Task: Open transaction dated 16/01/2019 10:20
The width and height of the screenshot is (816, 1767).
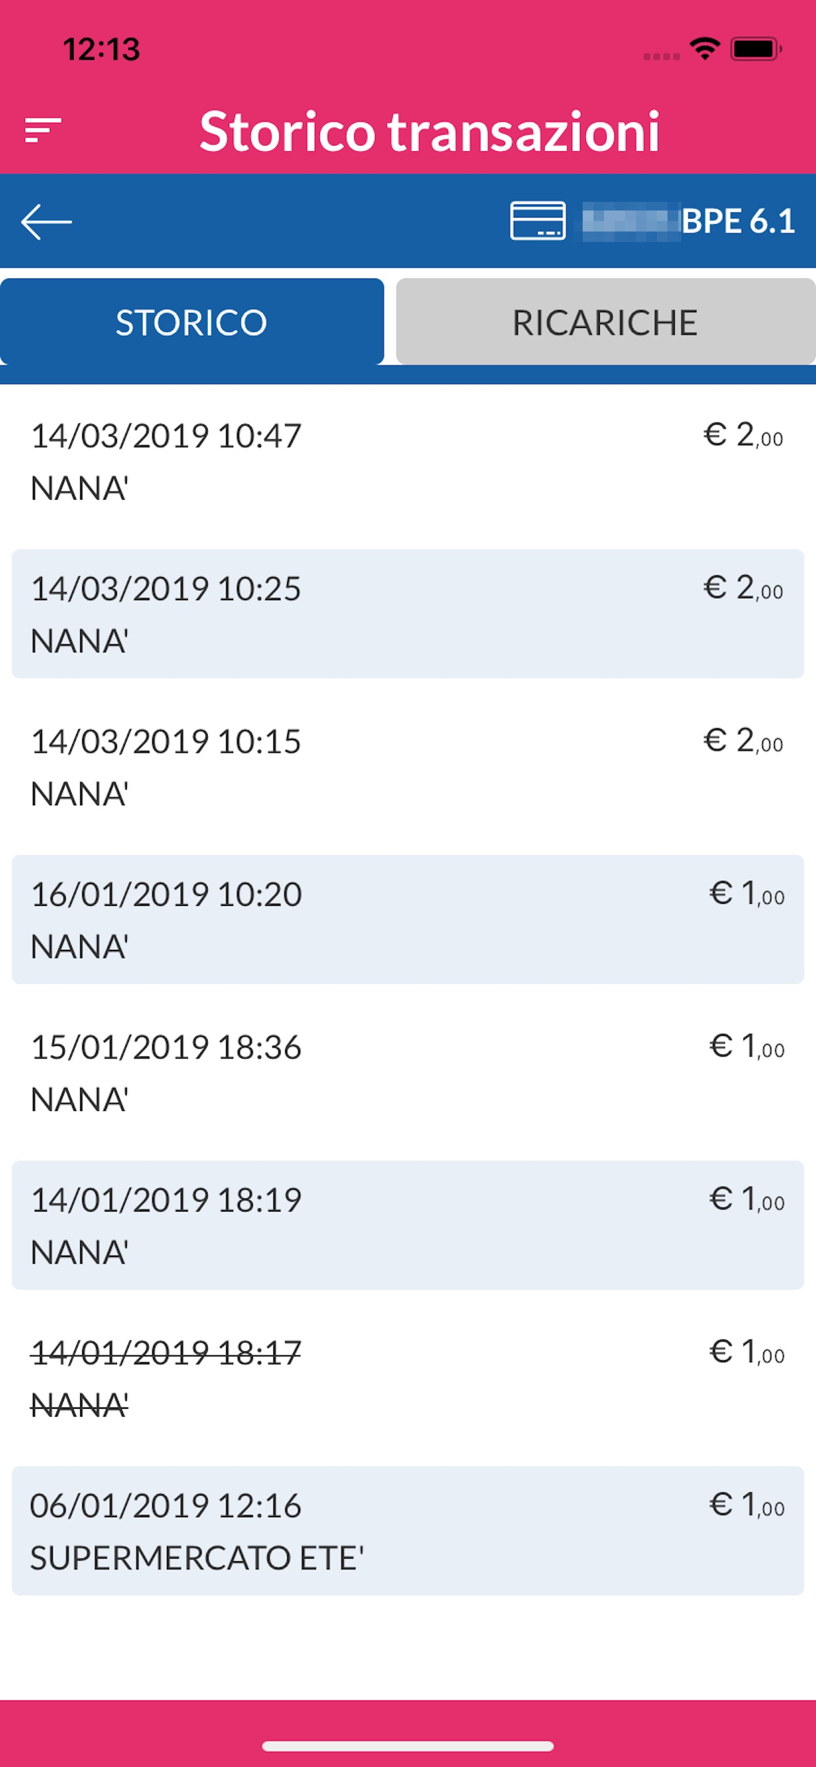Action: coord(408,920)
